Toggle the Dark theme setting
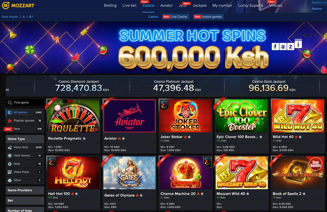Screen dimensions: 327x212 [x=9, y=17]
